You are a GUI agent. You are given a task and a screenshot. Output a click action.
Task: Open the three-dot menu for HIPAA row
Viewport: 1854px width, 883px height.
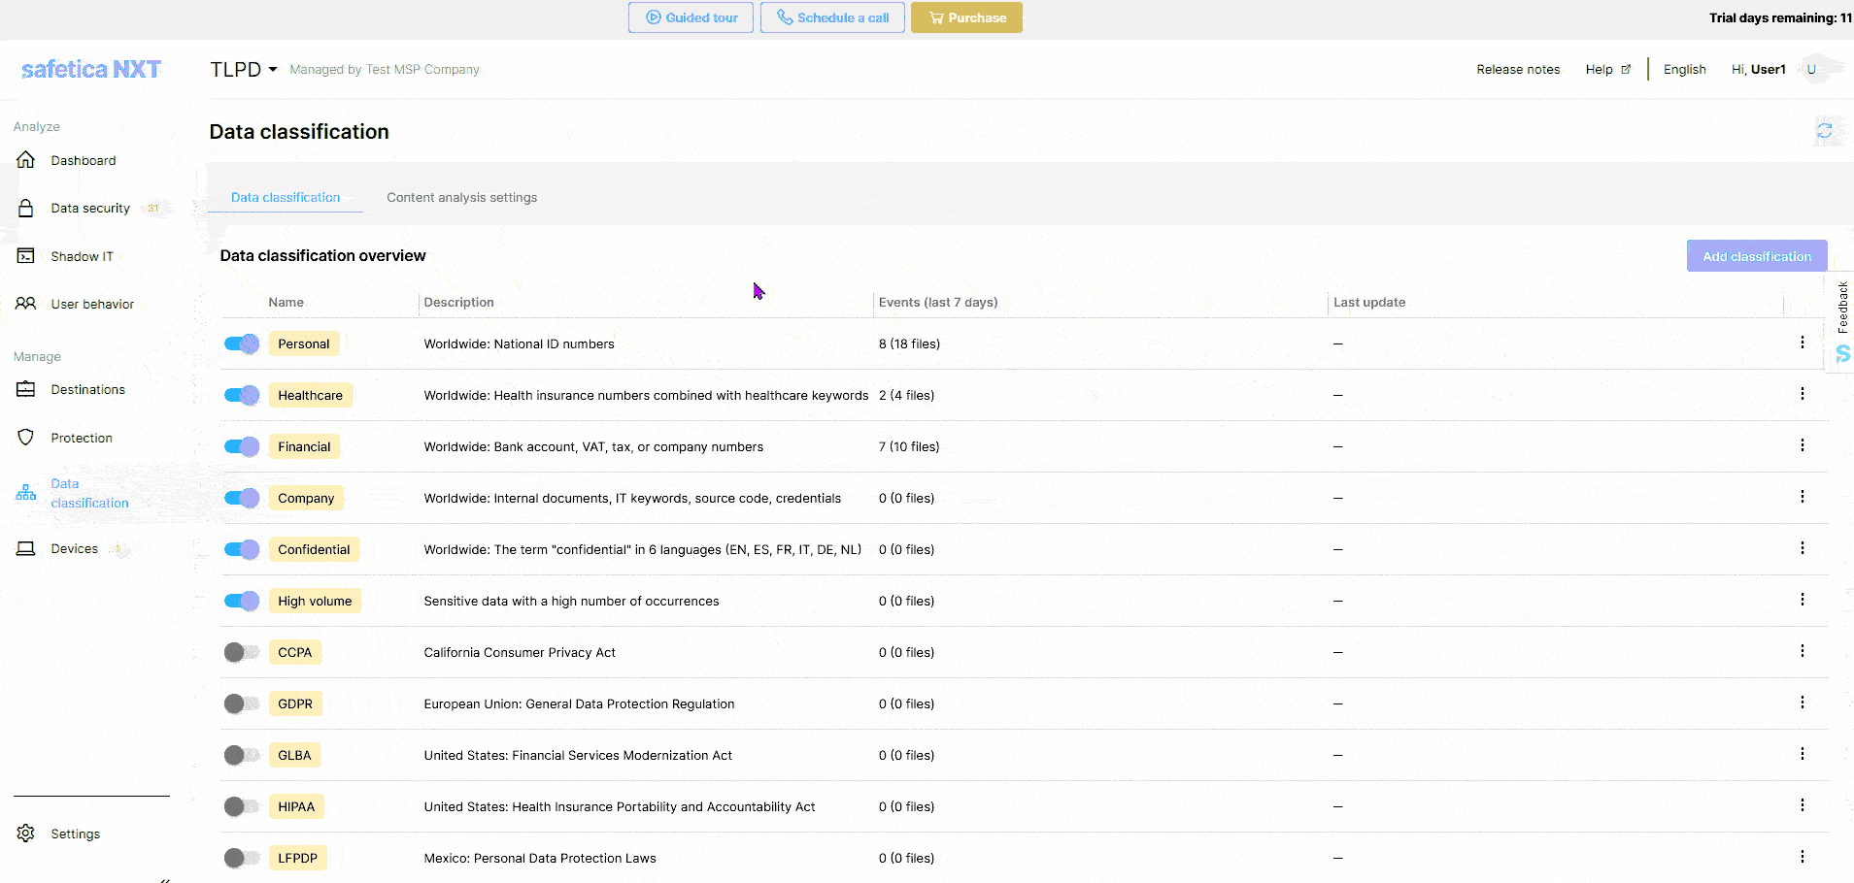click(1803, 805)
